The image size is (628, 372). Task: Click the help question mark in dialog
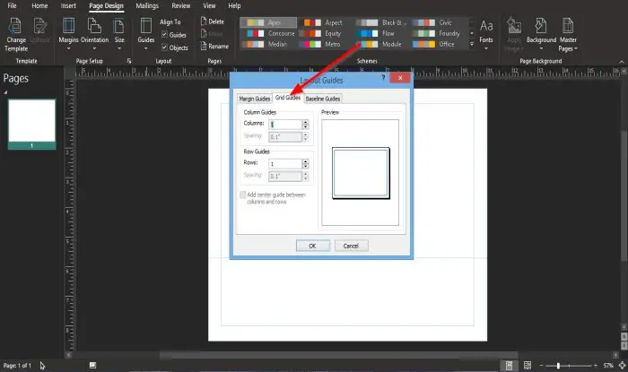[x=383, y=78]
